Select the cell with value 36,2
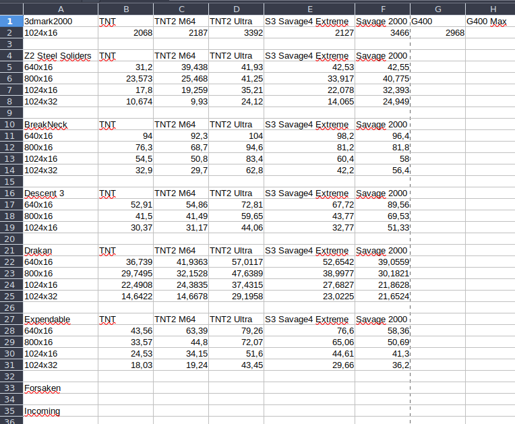The image size is (515, 424). coord(383,365)
